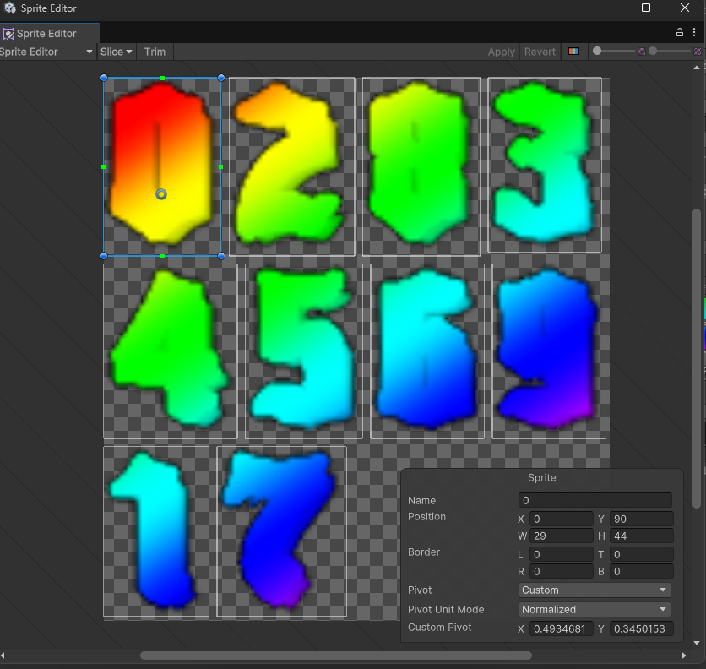
Task: Click the pivot circle on sprite 0
Action: tap(161, 194)
